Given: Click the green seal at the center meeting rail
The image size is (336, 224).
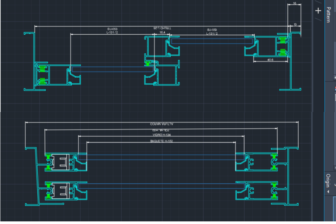Looking at the screenshot, I should 149,63.
